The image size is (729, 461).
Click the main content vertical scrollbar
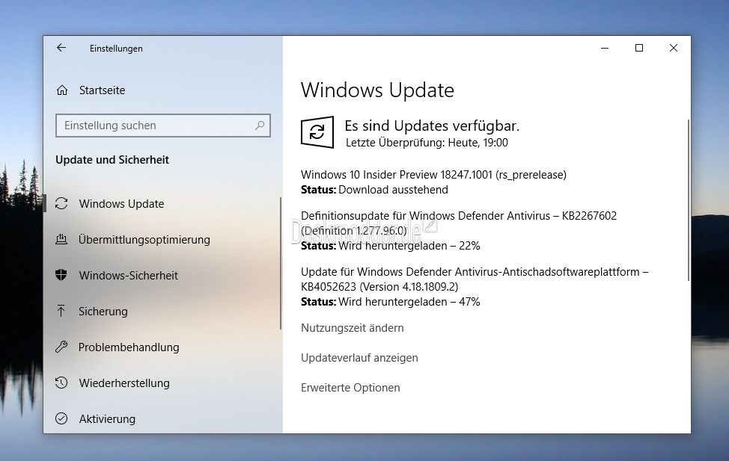[688, 199]
